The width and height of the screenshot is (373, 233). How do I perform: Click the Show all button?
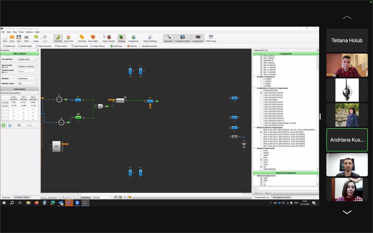pos(258,193)
